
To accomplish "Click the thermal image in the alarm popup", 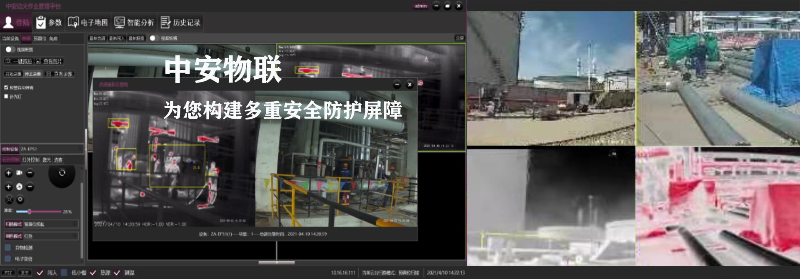I will coord(174,159).
